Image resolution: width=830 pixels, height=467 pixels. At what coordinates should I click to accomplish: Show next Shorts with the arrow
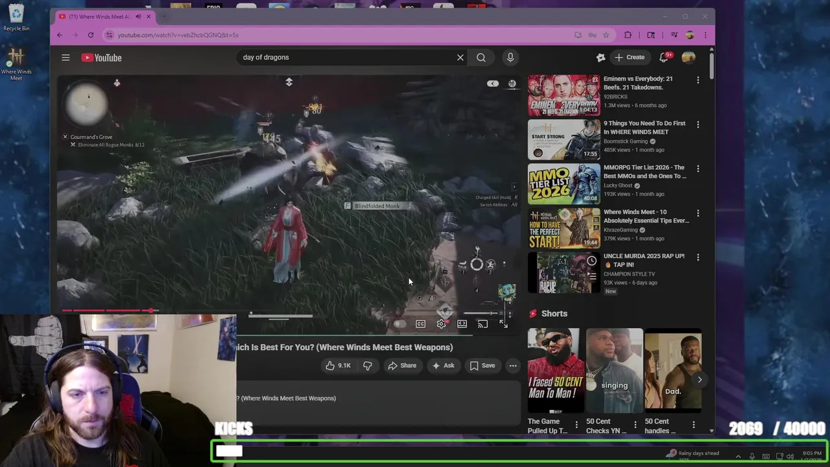click(699, 380)
